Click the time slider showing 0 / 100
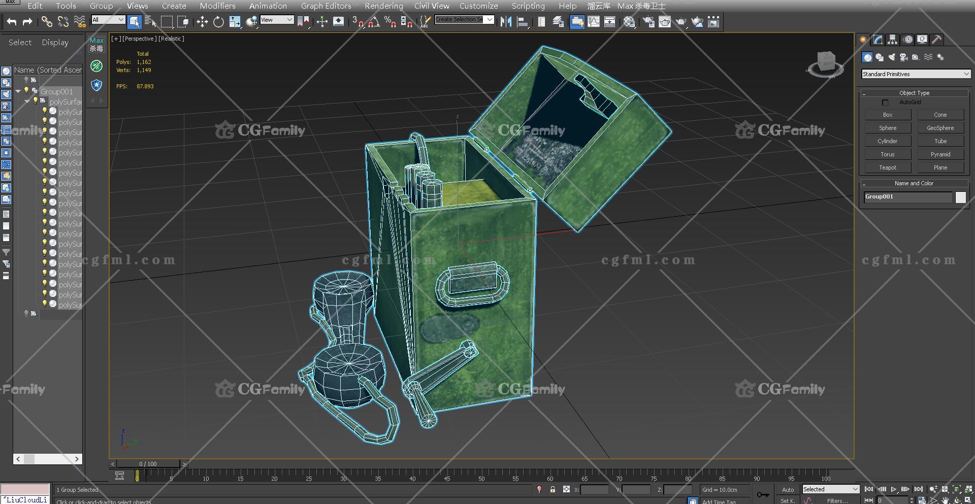This screenshot has width=975, height=504. [148, 464]
